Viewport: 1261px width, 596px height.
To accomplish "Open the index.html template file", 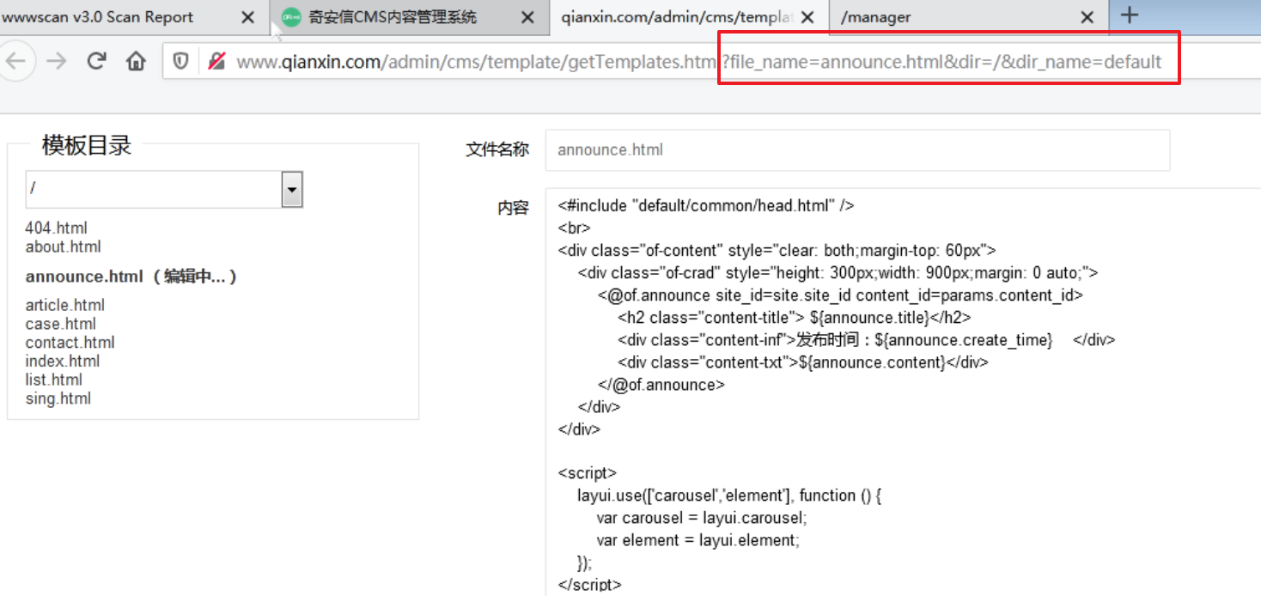I will 63,362.
